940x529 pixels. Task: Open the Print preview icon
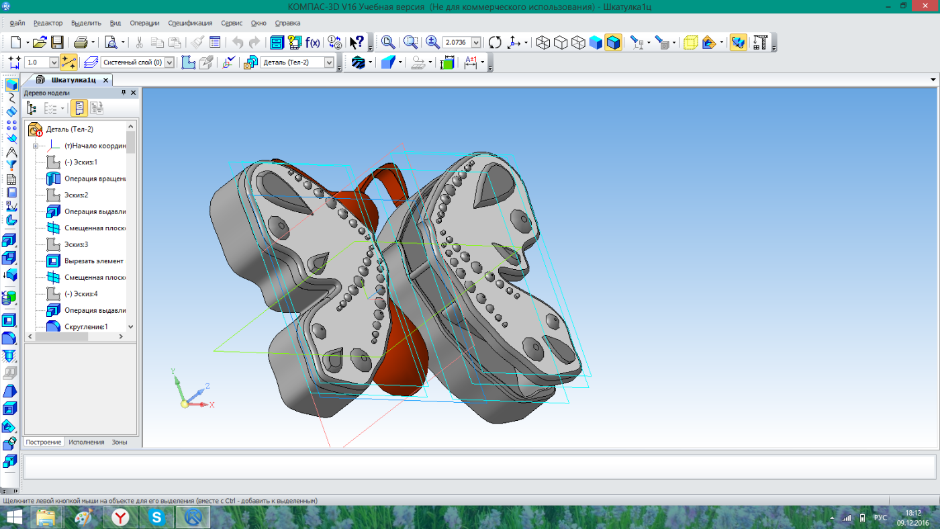pos(111,42)
